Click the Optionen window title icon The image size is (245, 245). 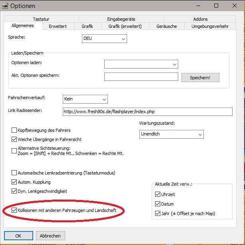coord(5,6)
